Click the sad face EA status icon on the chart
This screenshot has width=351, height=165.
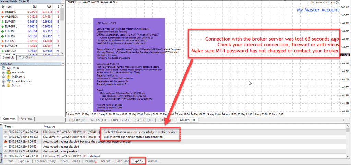338,2
